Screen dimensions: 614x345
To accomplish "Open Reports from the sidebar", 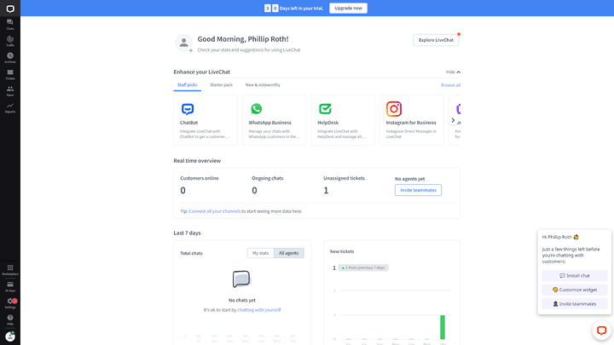I will coord(10,107).
